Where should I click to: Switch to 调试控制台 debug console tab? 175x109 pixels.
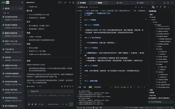pos(98,87)
